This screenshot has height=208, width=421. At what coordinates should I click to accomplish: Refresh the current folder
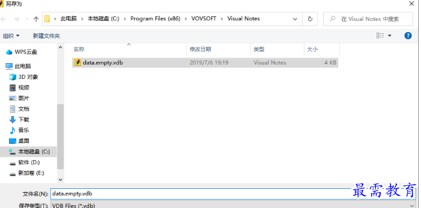(x=310, y=19)
